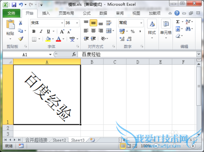Align cell text left

click(x=86, y=31)
